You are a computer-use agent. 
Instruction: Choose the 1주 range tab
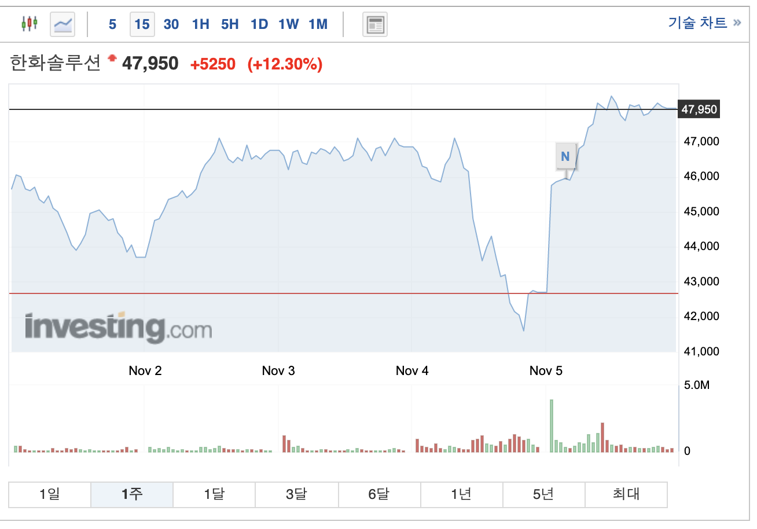point(132,494)
